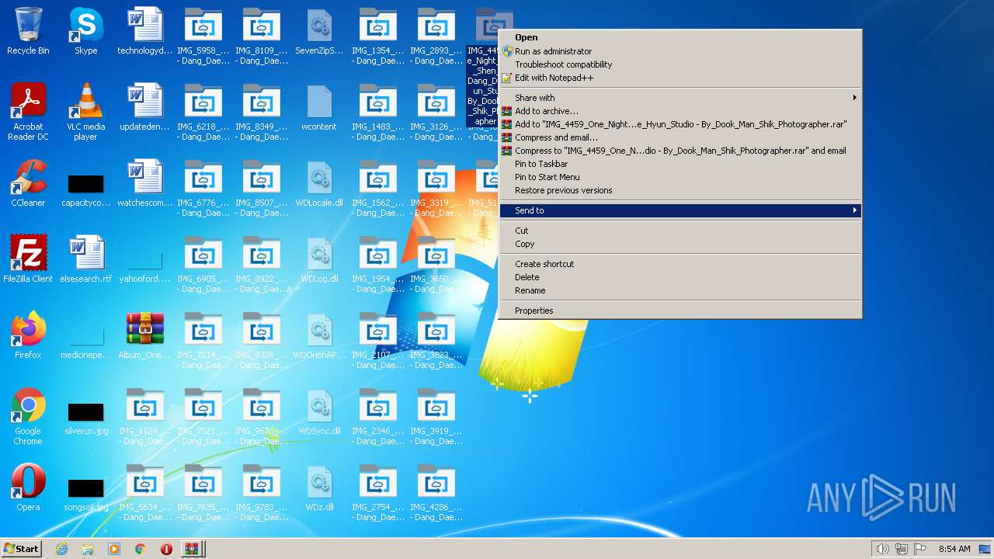The width and height of the screenshot is (994, 559).
Task: Expand the Share with submenu
Action: click(x=680, y=98)
